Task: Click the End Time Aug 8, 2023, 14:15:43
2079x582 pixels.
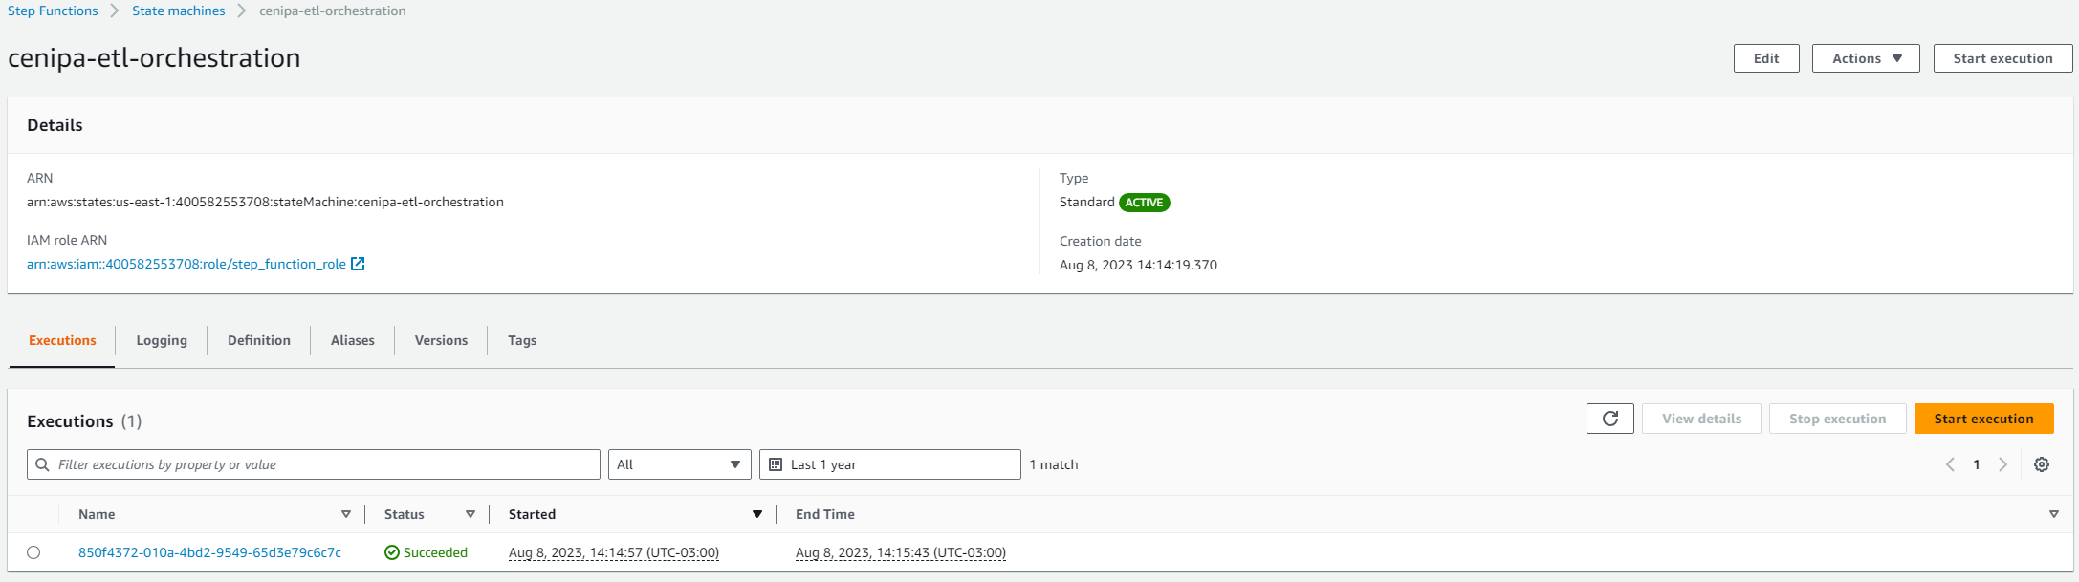Action: pyautogui.click(x=901, y=552)
